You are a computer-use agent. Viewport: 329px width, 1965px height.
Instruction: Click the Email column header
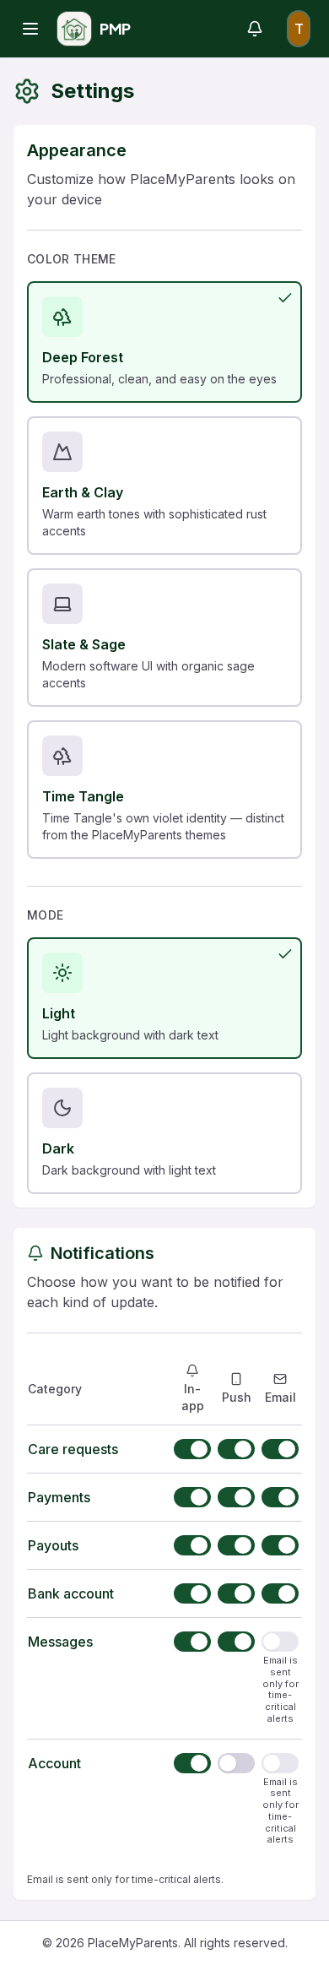point(280,1388)
